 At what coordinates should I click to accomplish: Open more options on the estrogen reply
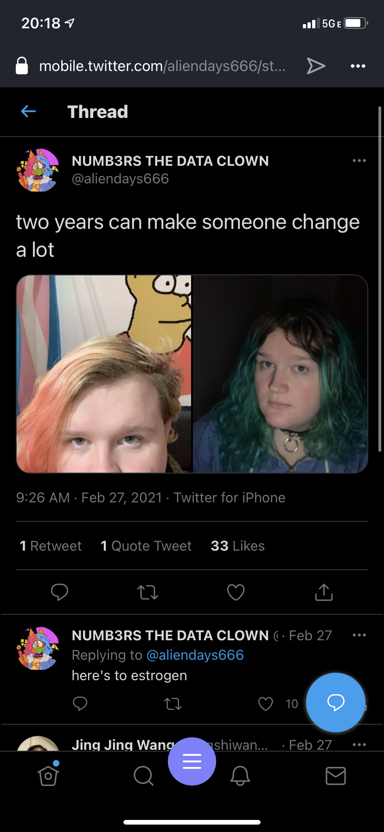click(x=359, y=635)
